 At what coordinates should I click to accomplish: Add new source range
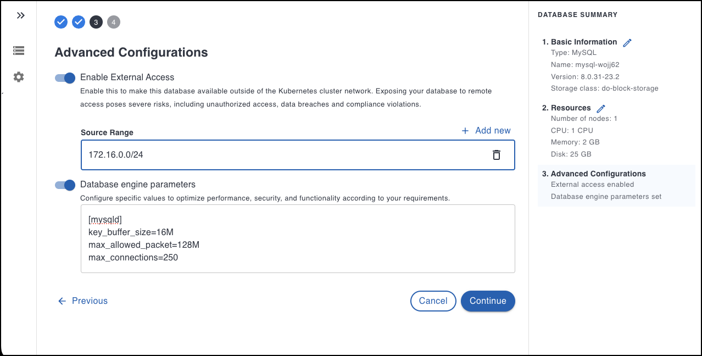[x=492, y=131]
